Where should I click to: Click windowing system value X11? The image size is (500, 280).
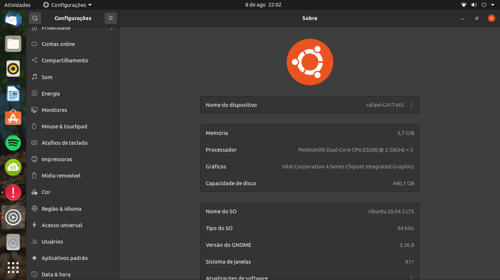[x=409, y=262]
